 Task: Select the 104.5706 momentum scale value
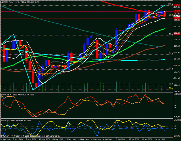coord(177,94)
